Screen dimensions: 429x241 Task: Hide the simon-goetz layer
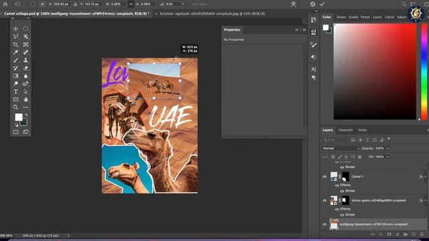[x=324, y=201]
